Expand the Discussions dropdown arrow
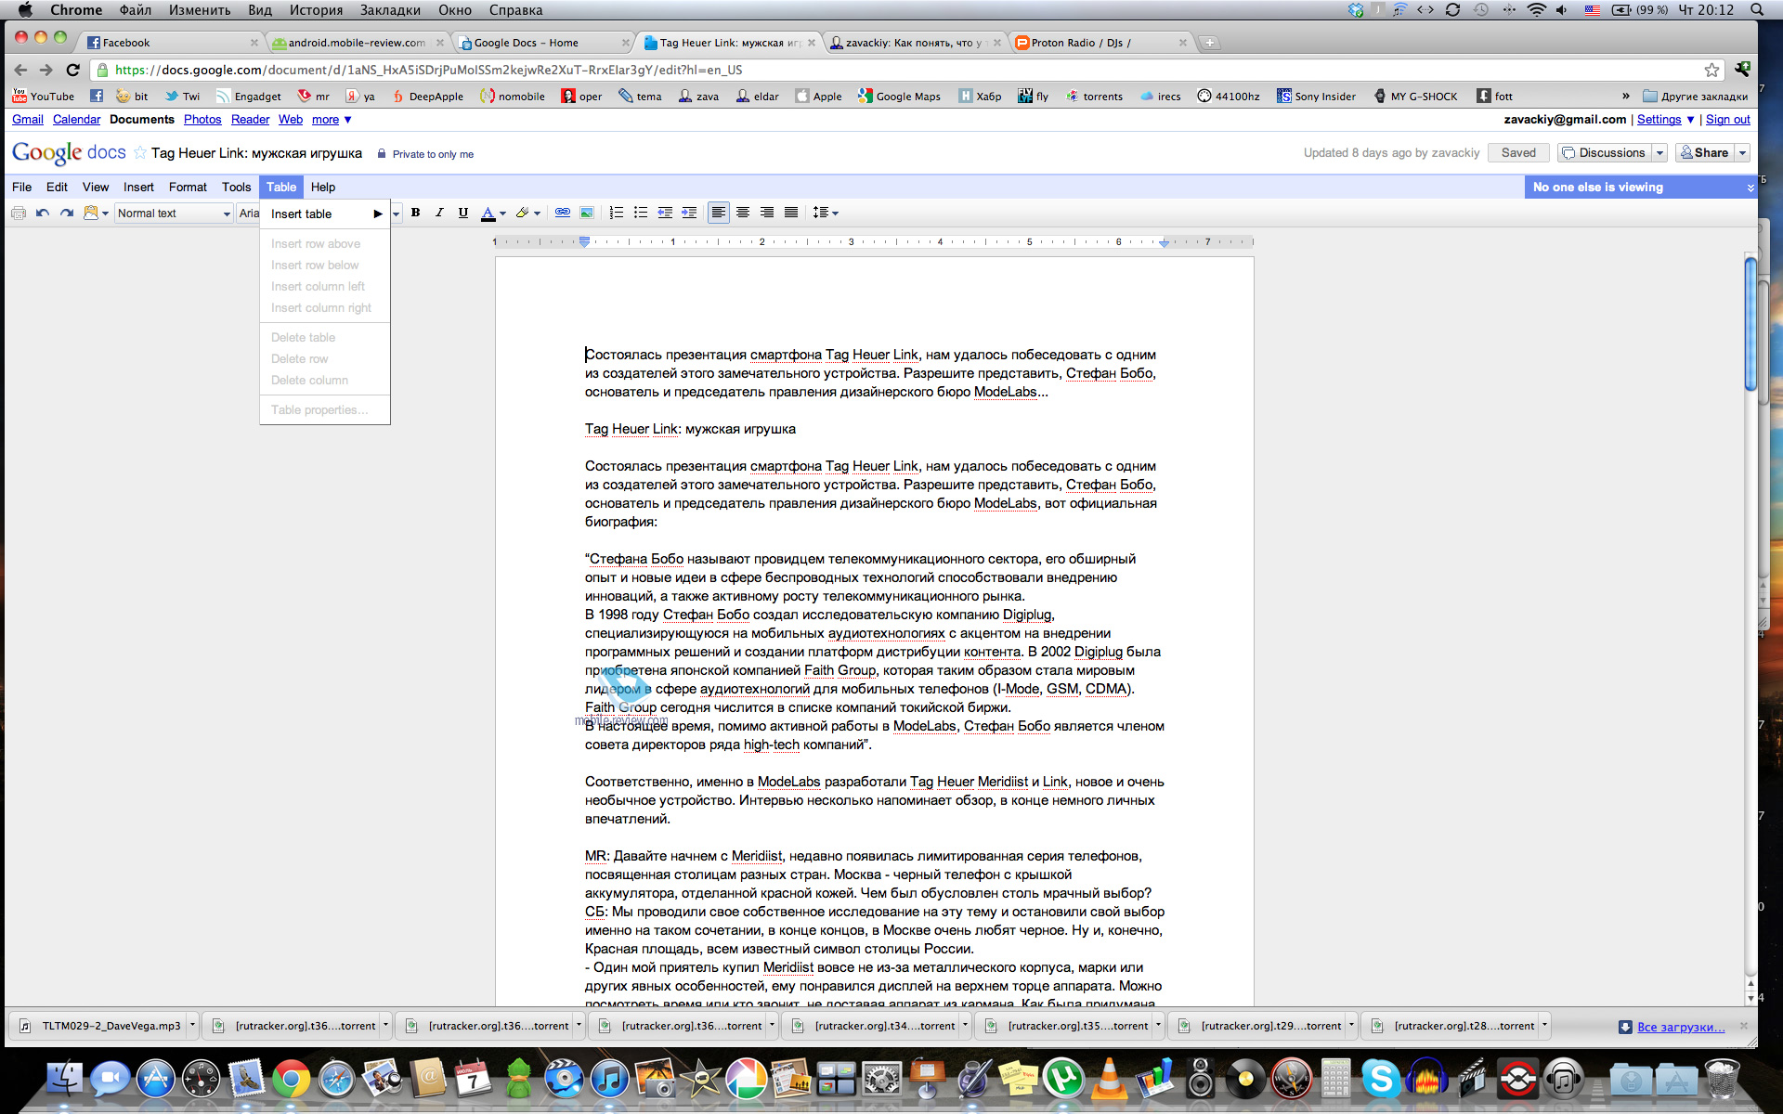 pyautogui.click(x=1659, y=153)
